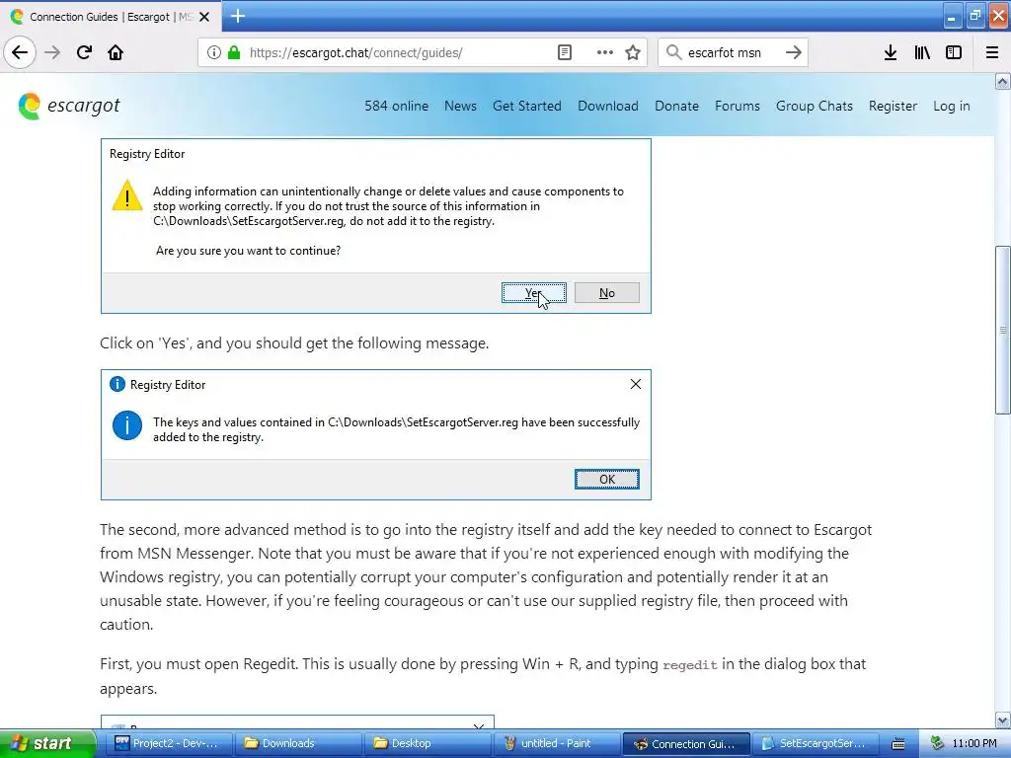Click the regedit code text

click(690, 665)
